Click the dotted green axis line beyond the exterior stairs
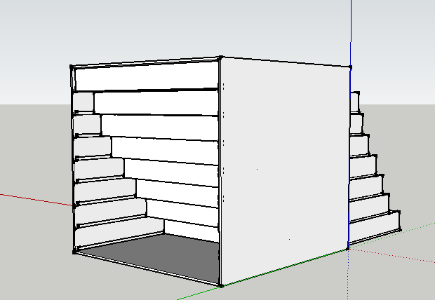This screenshot has width=435, height=300. coord(417,228)
